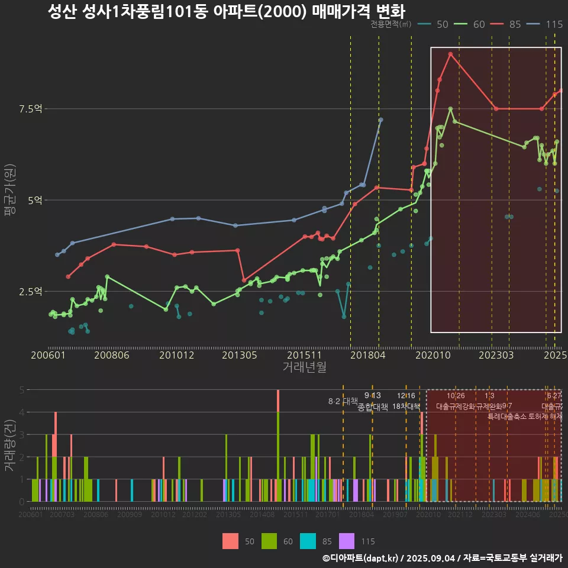This screenshot has height=568, width=568.
Task: Click the pink 50 swatch in bottom legend
Action: (x=230, y=541)
